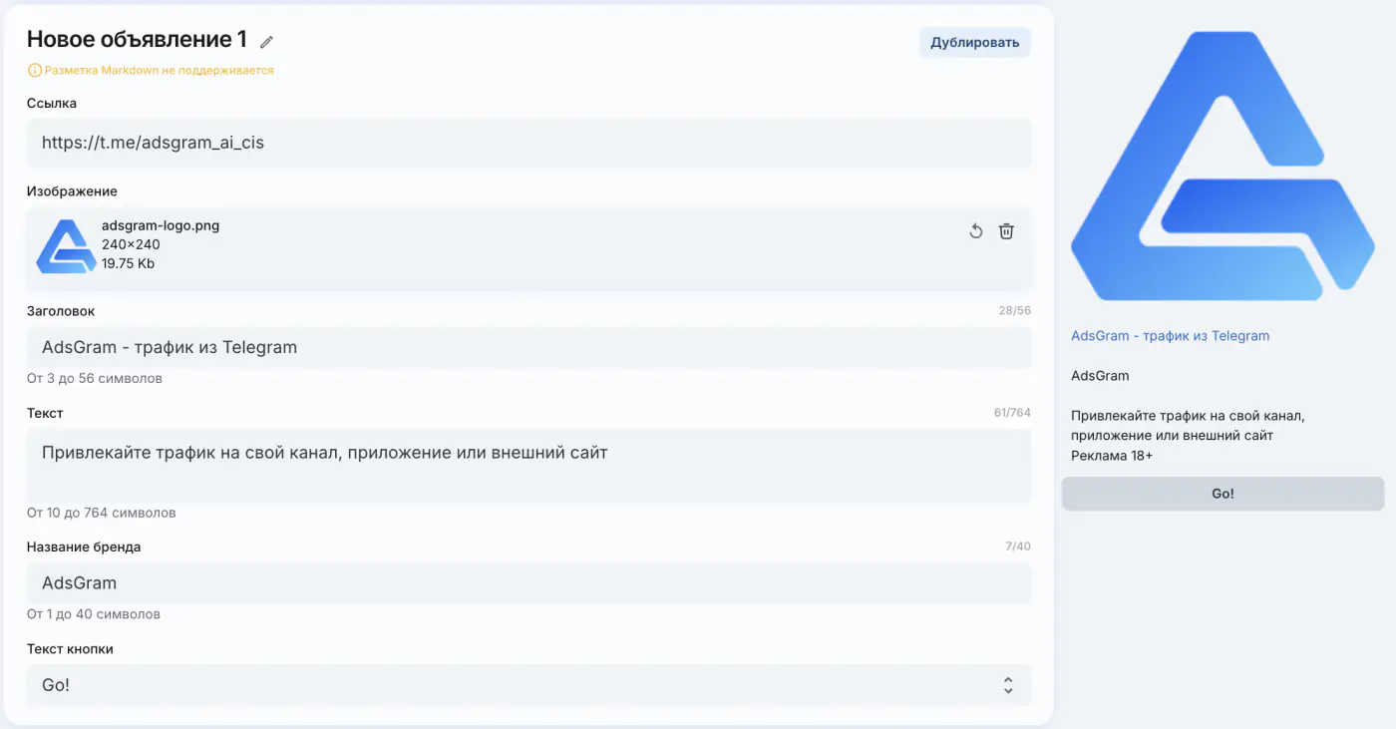Click the small adsgram-logo.png thumbnail
Image resolution: width=1396 pixels, height=729 pixels.
[66, 245]
